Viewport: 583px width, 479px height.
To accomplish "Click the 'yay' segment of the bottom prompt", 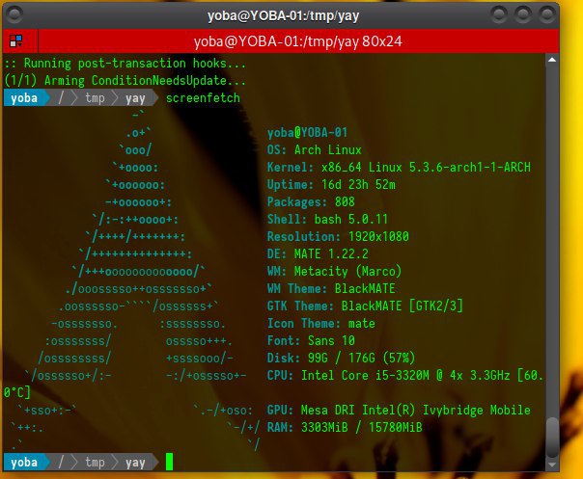I will [135, 463].
